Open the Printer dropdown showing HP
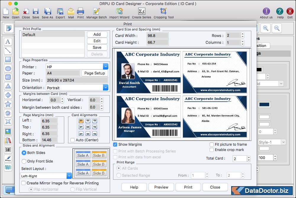 [x=106, y=66]
